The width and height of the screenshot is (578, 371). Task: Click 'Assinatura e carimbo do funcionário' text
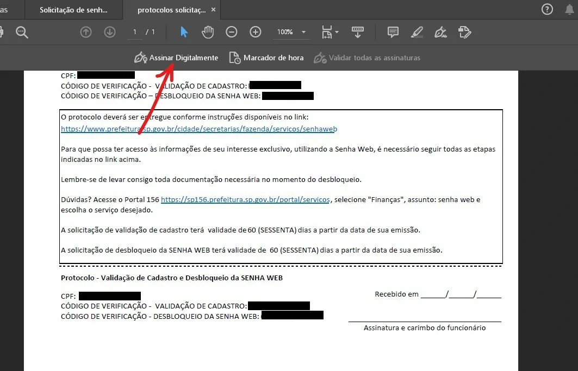click(425, 328)
